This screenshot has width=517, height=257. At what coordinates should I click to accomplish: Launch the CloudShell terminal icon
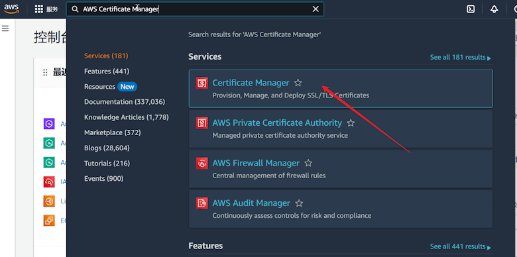pyautogui.click(x=471, y=9)
